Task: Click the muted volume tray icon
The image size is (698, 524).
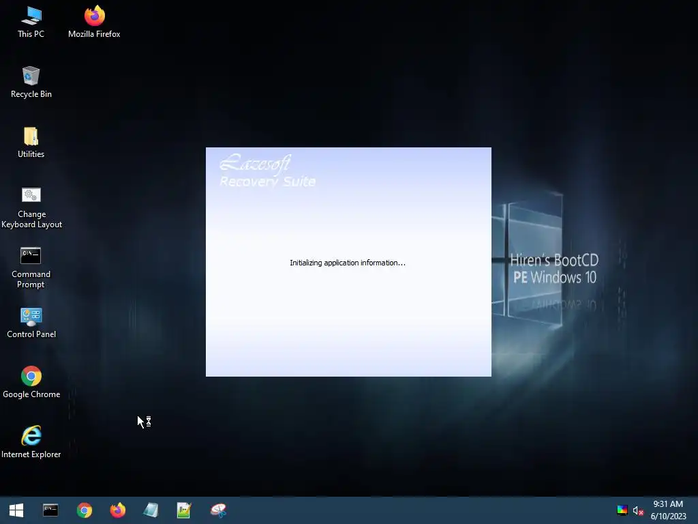Action: [x=638, y=510]
